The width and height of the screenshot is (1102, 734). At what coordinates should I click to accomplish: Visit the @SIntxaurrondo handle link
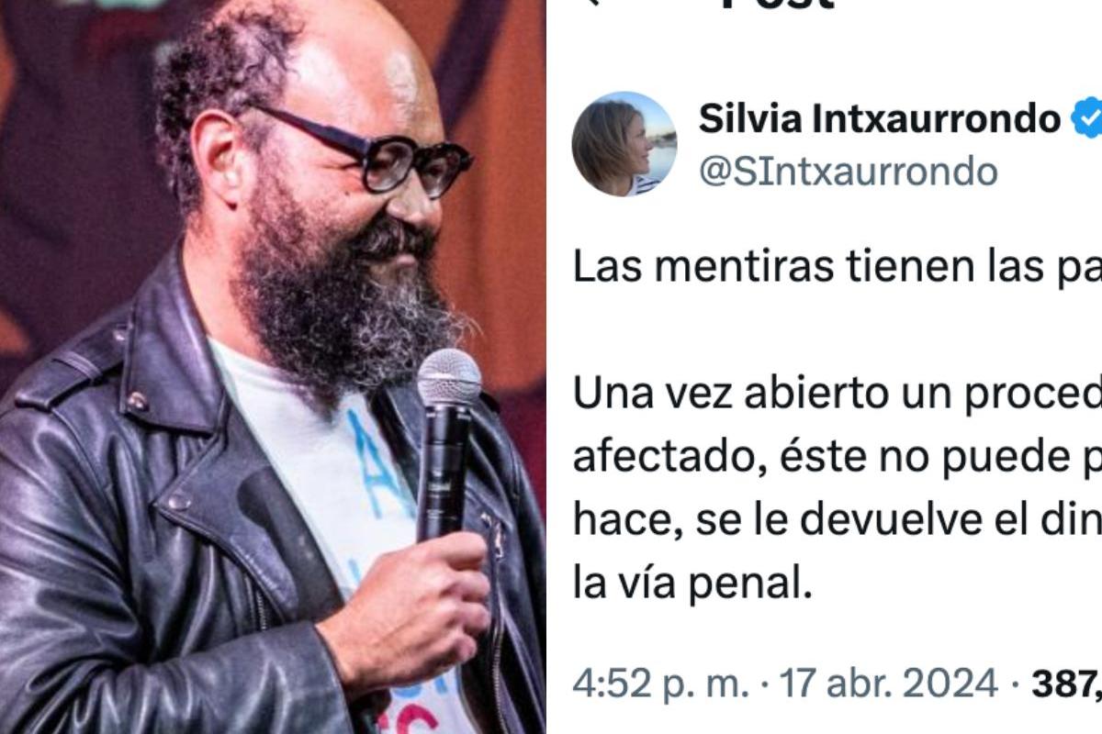pos(848,172)
